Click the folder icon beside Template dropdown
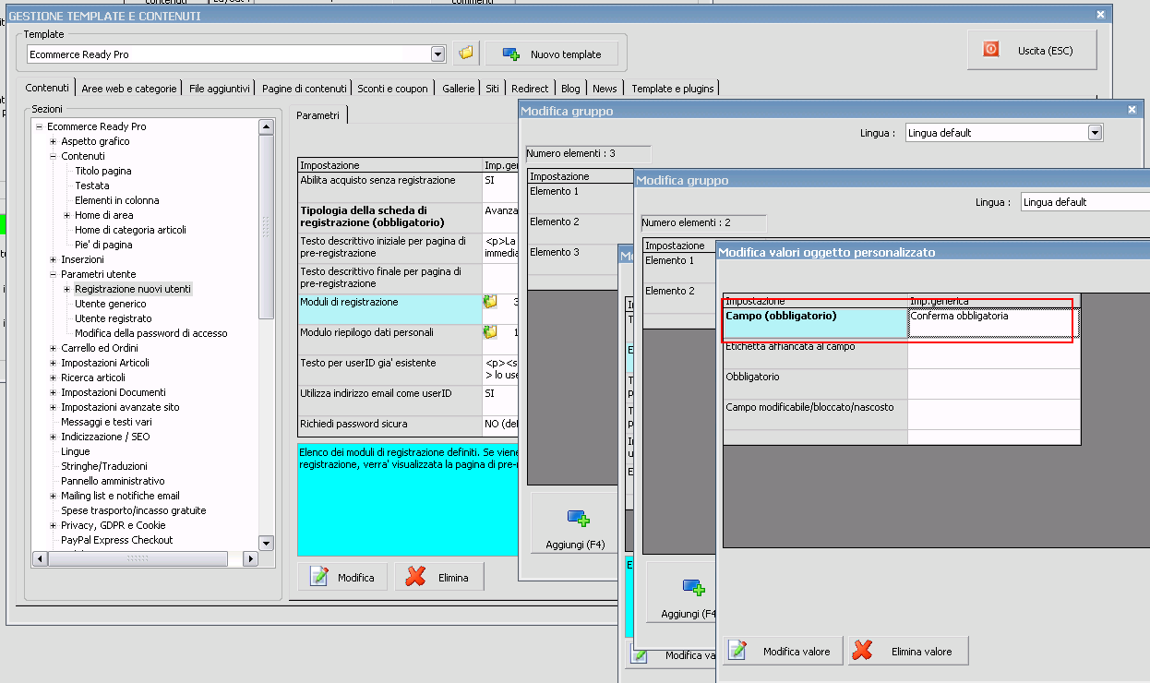The height and width of the screenshot is (683, 1150). click(466, 54)
